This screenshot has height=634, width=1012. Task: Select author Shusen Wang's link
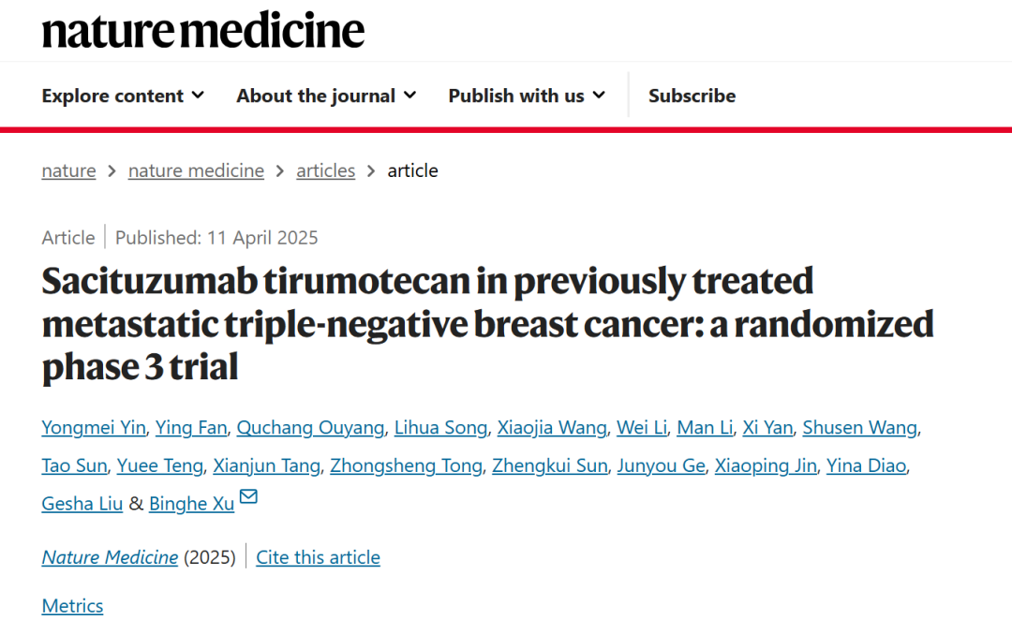(860, 428)
